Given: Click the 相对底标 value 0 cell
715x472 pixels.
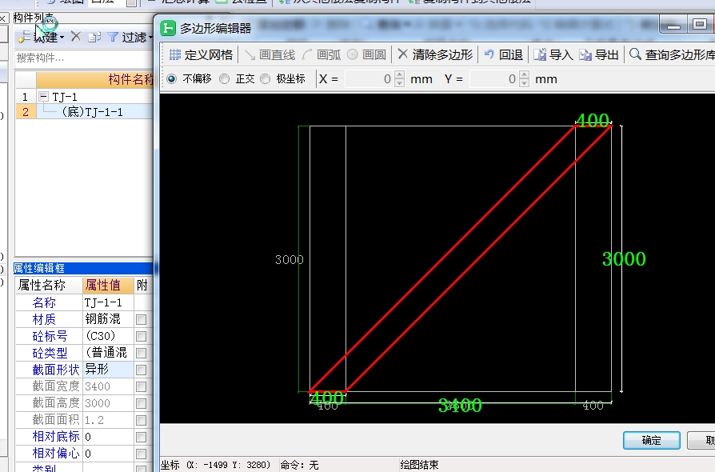Looking at the screenshot, I should point(108,437).
